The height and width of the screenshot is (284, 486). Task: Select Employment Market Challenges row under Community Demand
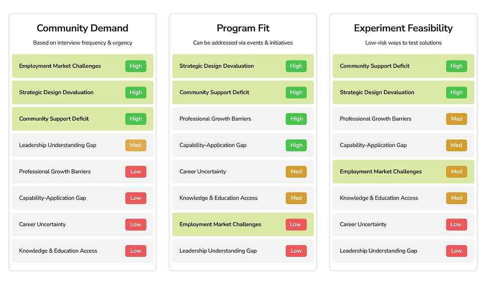[x=60, y=66]
